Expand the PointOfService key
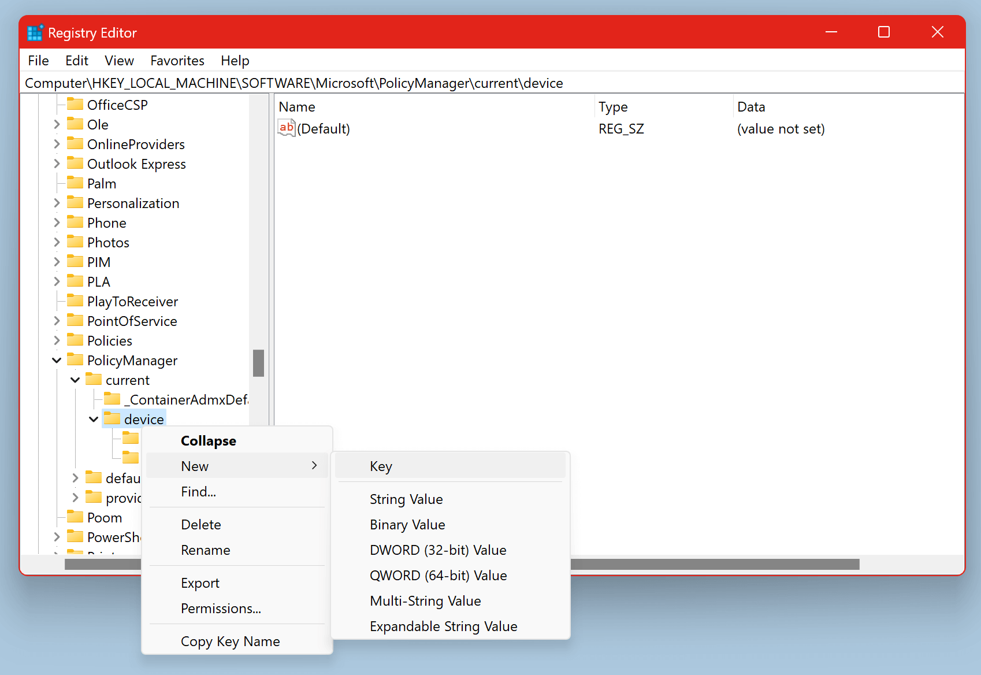The height and width of the screenshot is (675, 981). 57,321
